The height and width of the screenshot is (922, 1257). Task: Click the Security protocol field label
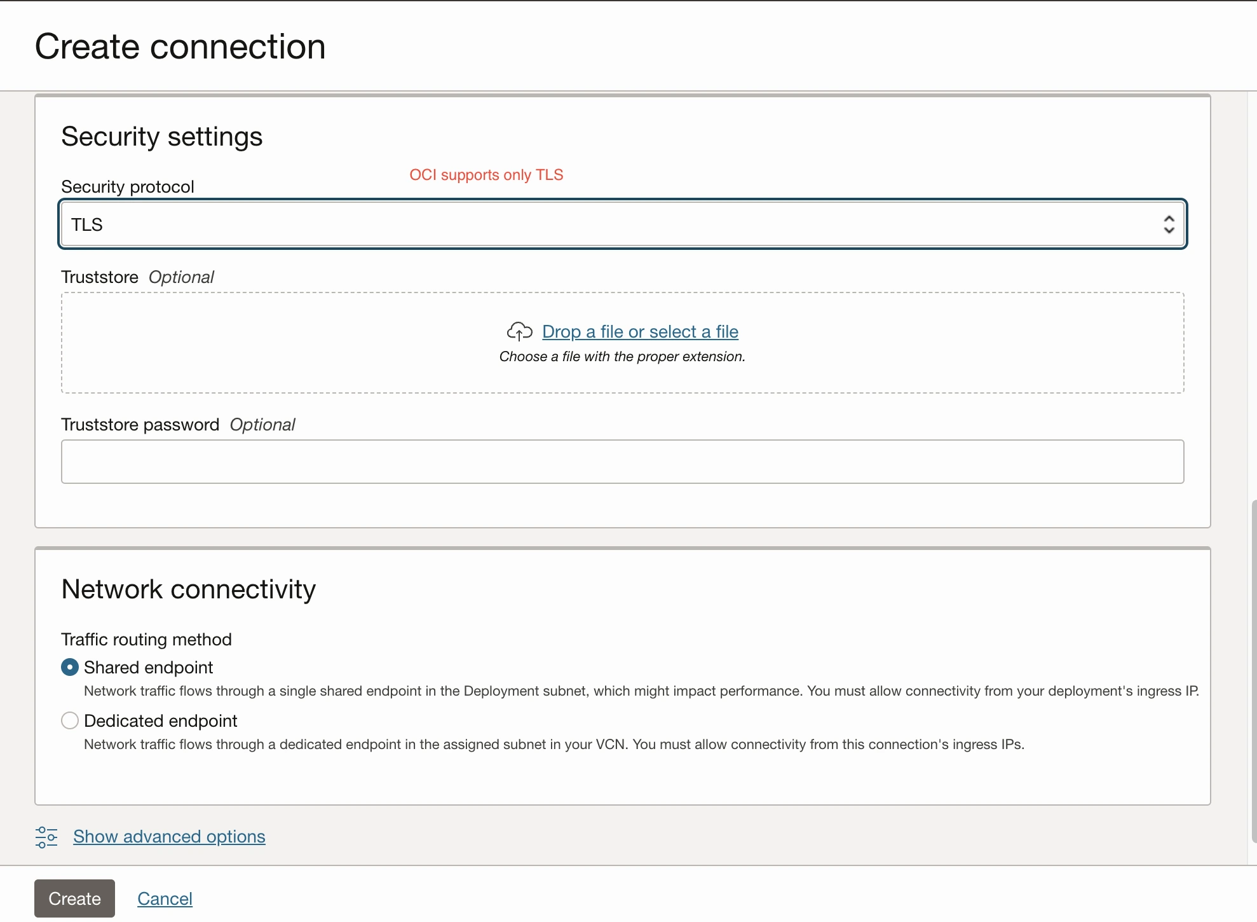coord(127,187)
